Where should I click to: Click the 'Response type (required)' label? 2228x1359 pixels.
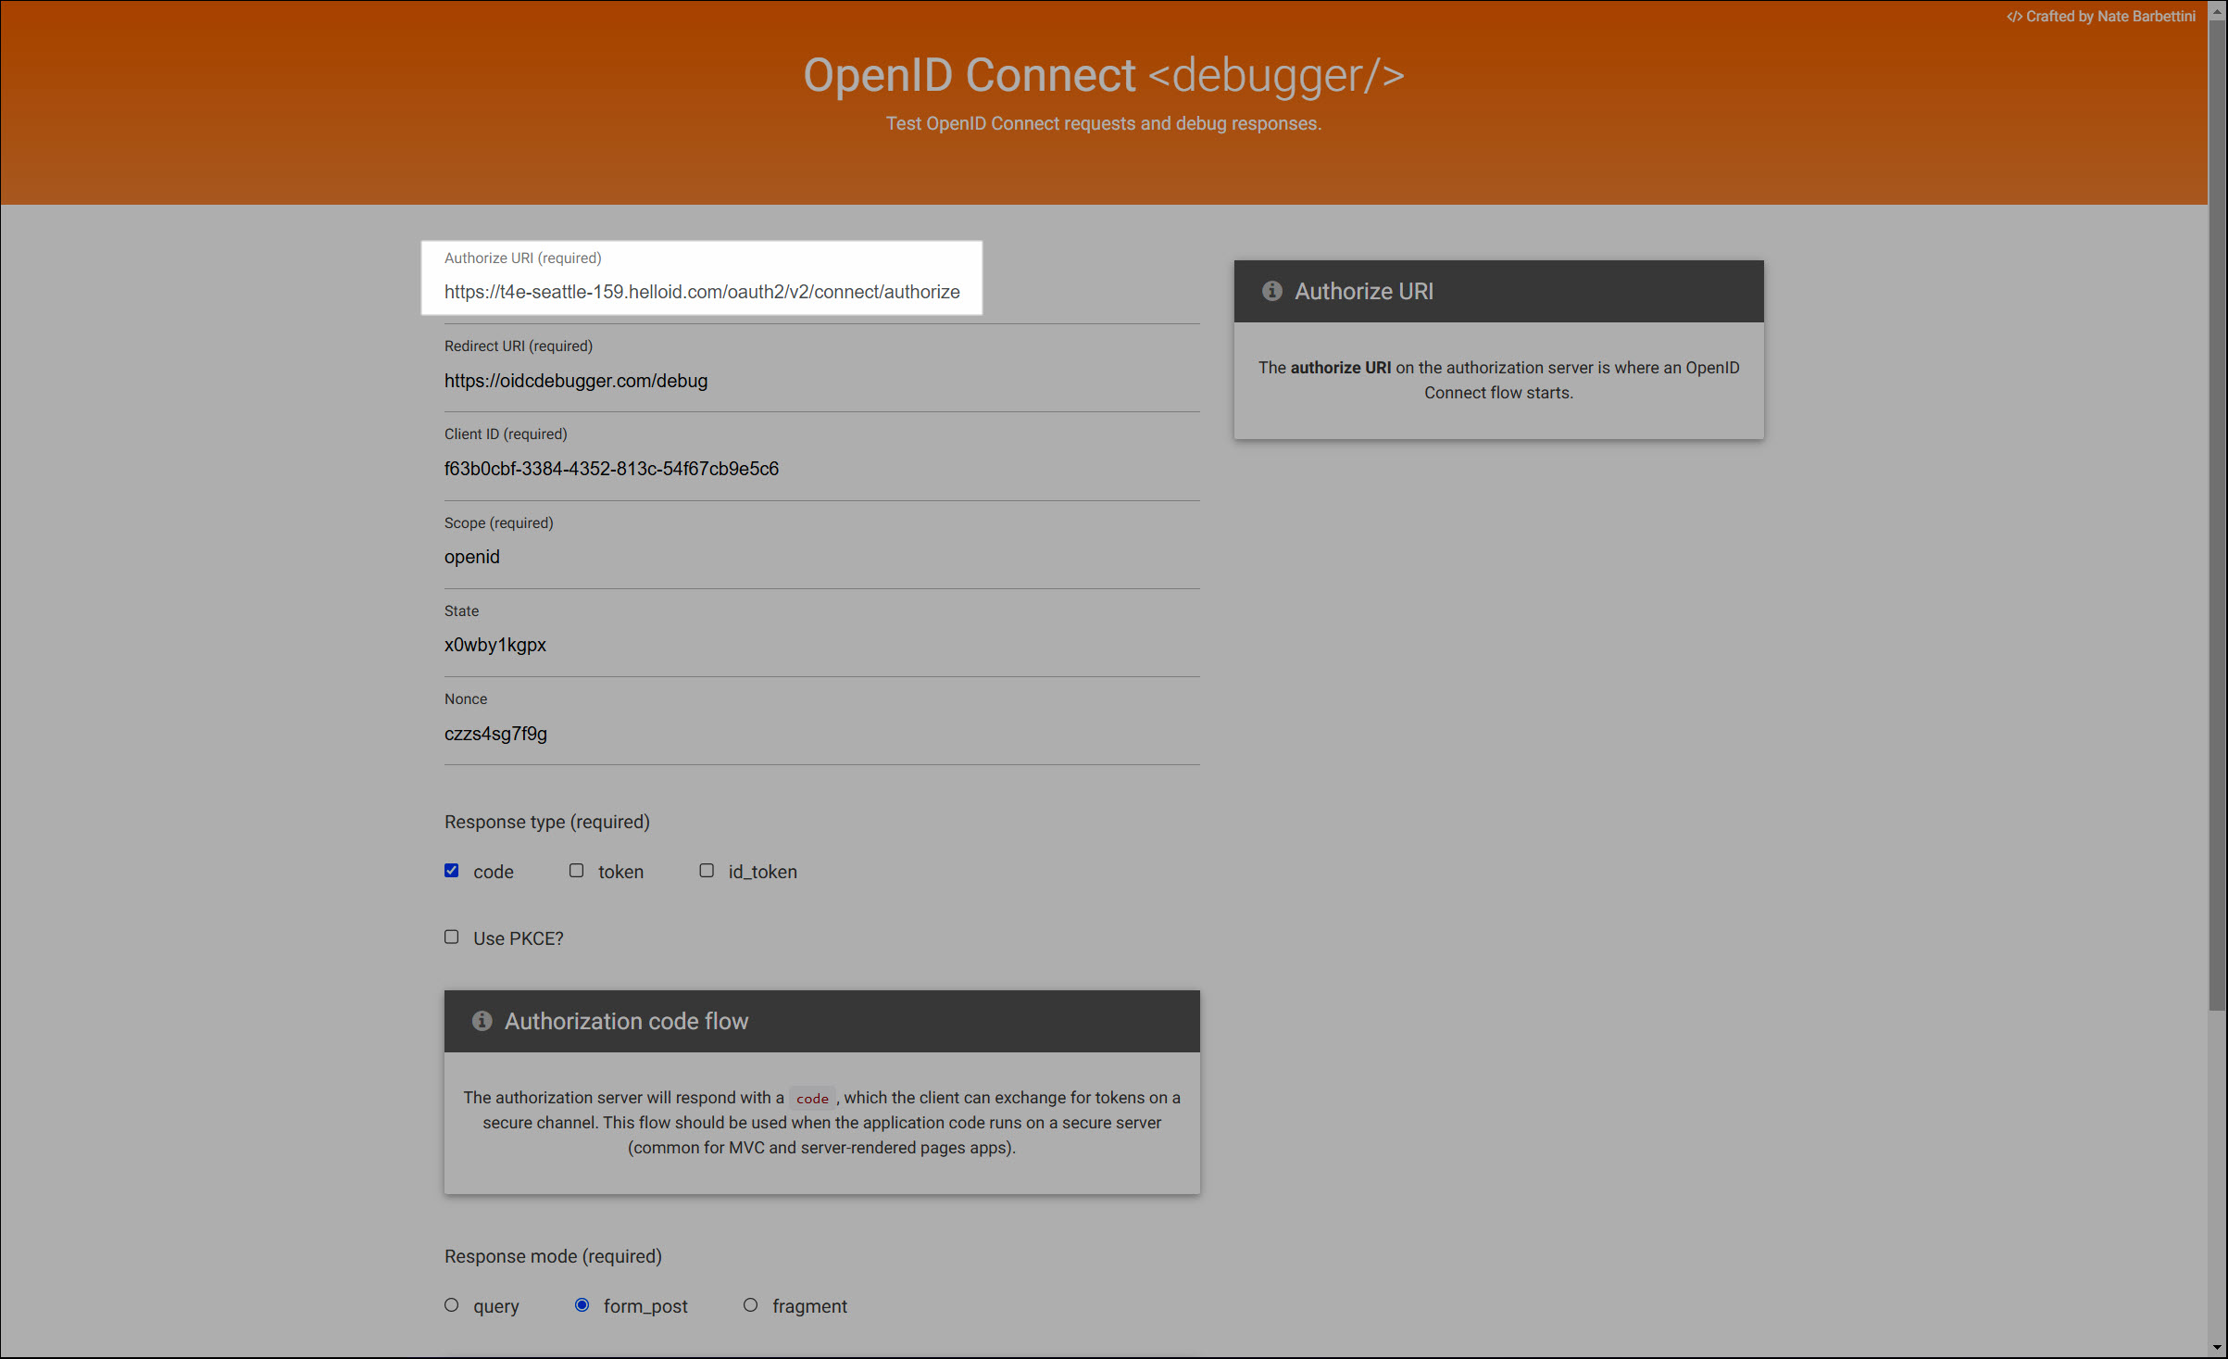coord(547,822)
